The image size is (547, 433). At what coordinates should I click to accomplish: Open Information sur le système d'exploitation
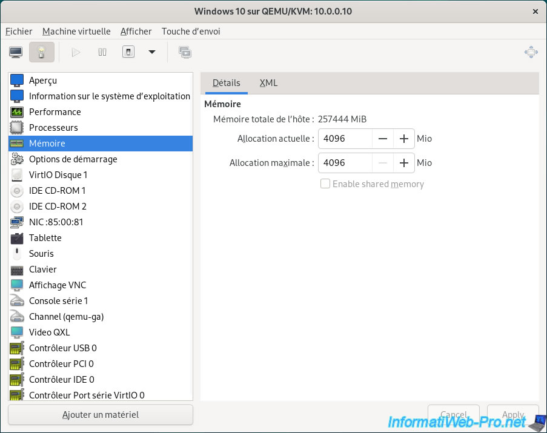point(101,96)
